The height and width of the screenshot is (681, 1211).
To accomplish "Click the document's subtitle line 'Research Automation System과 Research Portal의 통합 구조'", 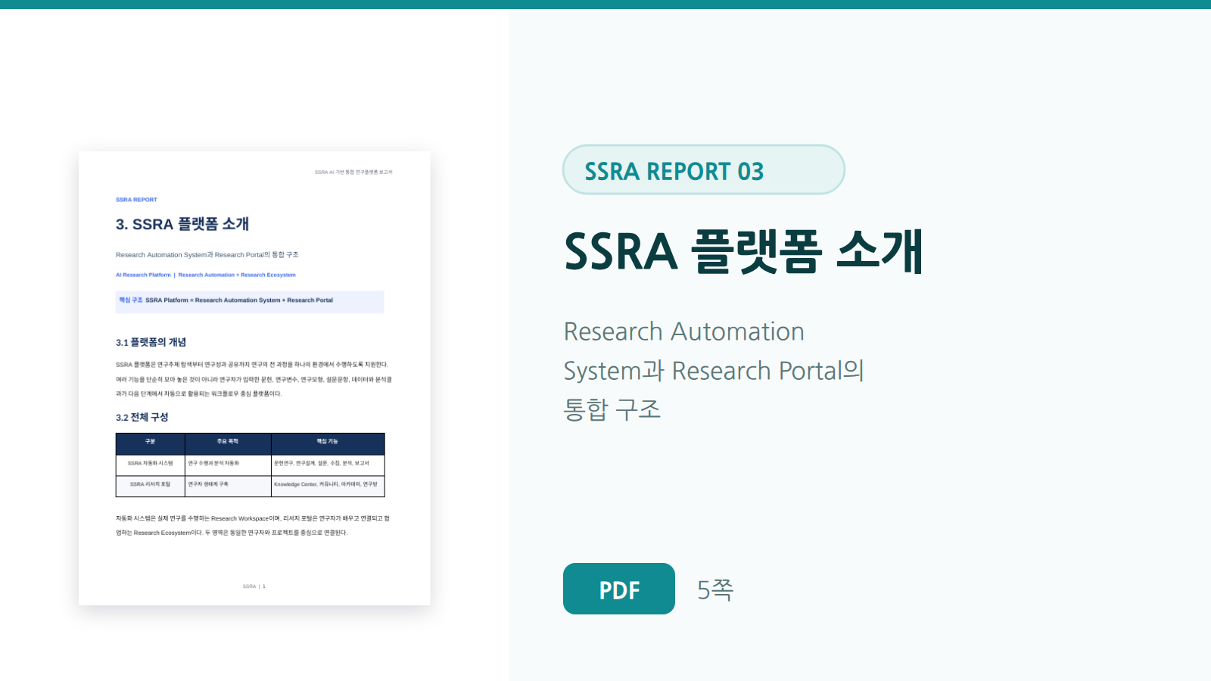I will click(x=207, y=255).
